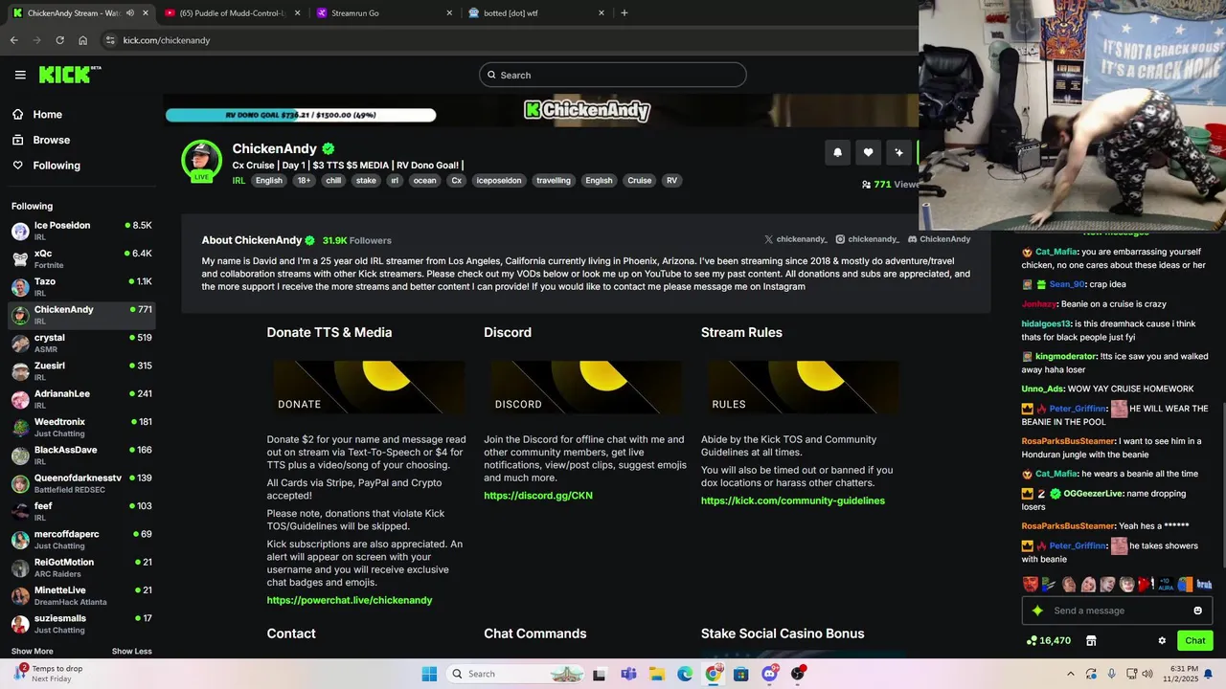Image resolution: width=1226 pixels, height=689 pixels.
Task: Click the Send a message chat input
Action: [1116, 611]
